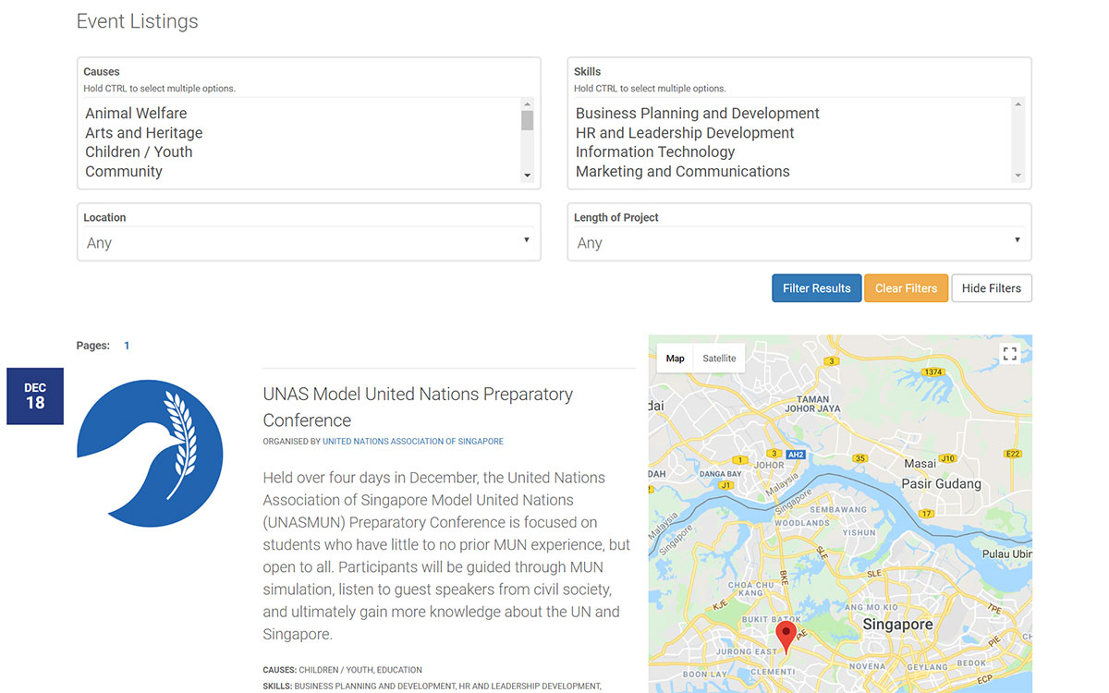1109x693 pixels.
Task: Hide the filters panel
Action: coord(992,288)
